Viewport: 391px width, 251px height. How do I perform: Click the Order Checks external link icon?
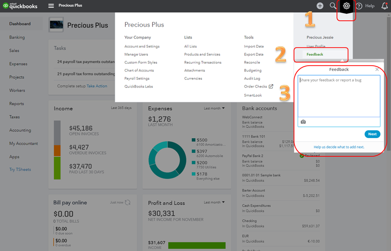(271, 86)
